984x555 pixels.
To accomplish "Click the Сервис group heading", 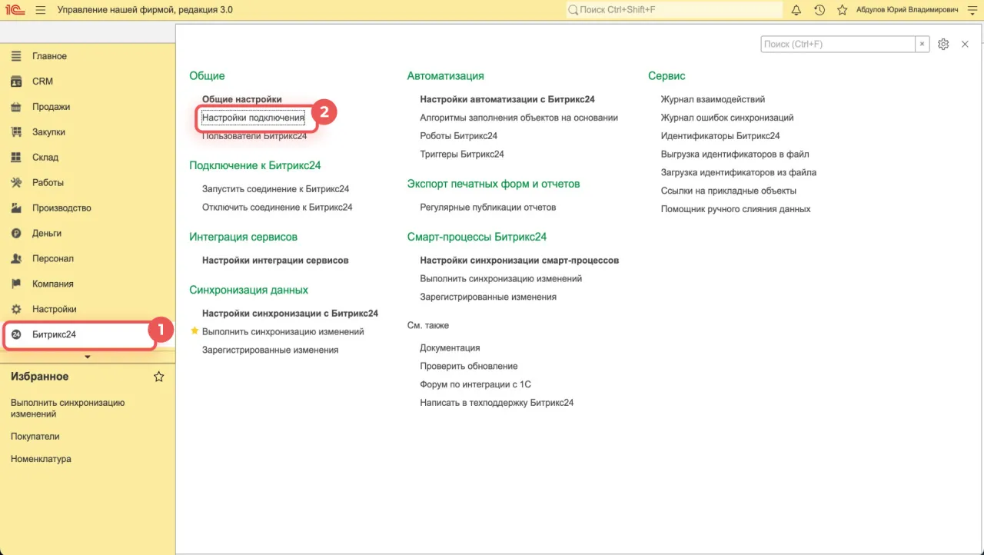I will click(667, 76).
